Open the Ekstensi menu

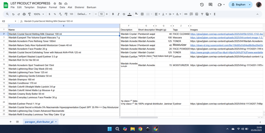pos(79,7)
